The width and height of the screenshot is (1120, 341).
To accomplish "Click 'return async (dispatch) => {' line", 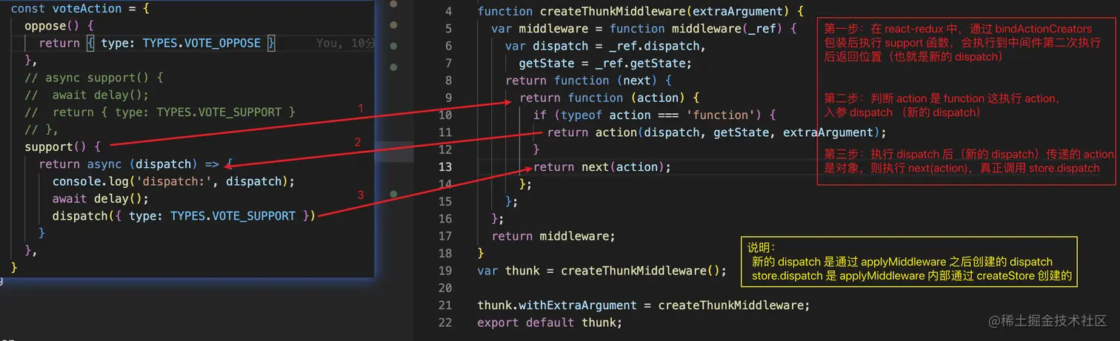I will coord(136,163).
